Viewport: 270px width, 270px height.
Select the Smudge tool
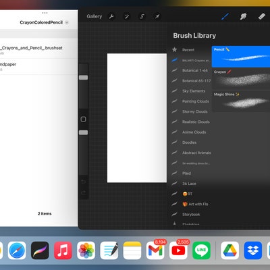pyautogui.click(x=243, y=16)
